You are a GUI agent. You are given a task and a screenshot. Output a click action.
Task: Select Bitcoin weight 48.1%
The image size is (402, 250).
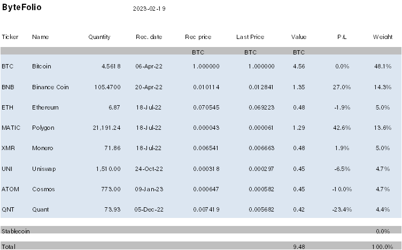click(383, 66)
